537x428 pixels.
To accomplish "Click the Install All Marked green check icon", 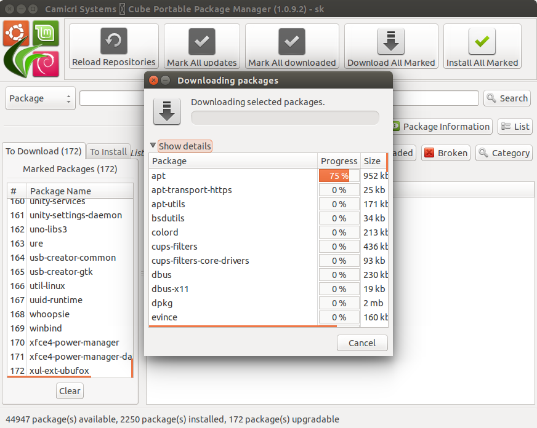I will 482,41.
